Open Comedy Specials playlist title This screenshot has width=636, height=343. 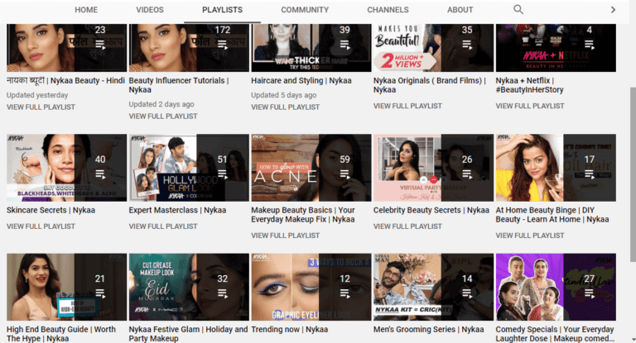pyautogui.click(x=555, y=334)
